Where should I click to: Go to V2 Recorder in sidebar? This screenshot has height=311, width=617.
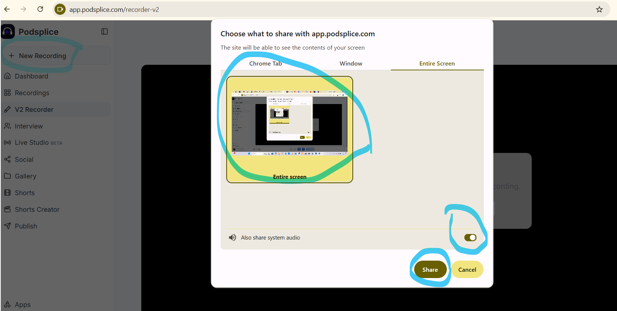point(56,109)
